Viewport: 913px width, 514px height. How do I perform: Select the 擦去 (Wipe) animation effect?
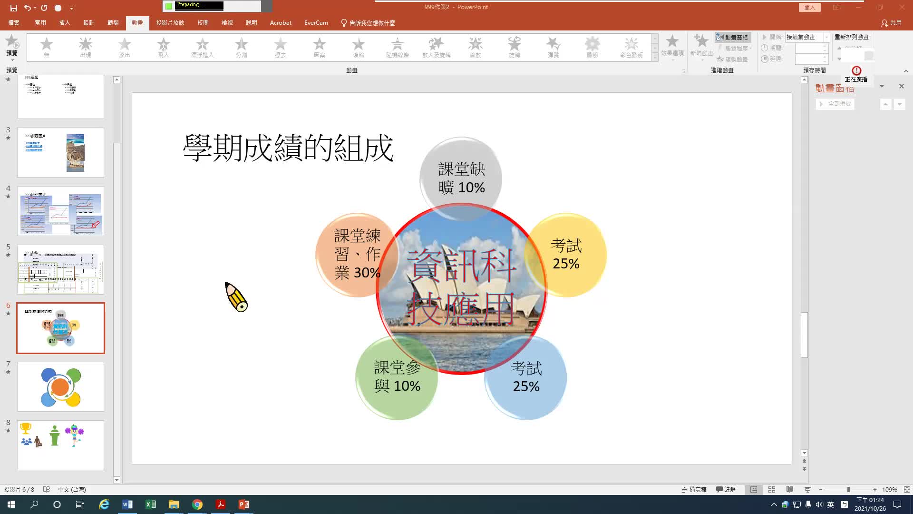click(281, 48)
